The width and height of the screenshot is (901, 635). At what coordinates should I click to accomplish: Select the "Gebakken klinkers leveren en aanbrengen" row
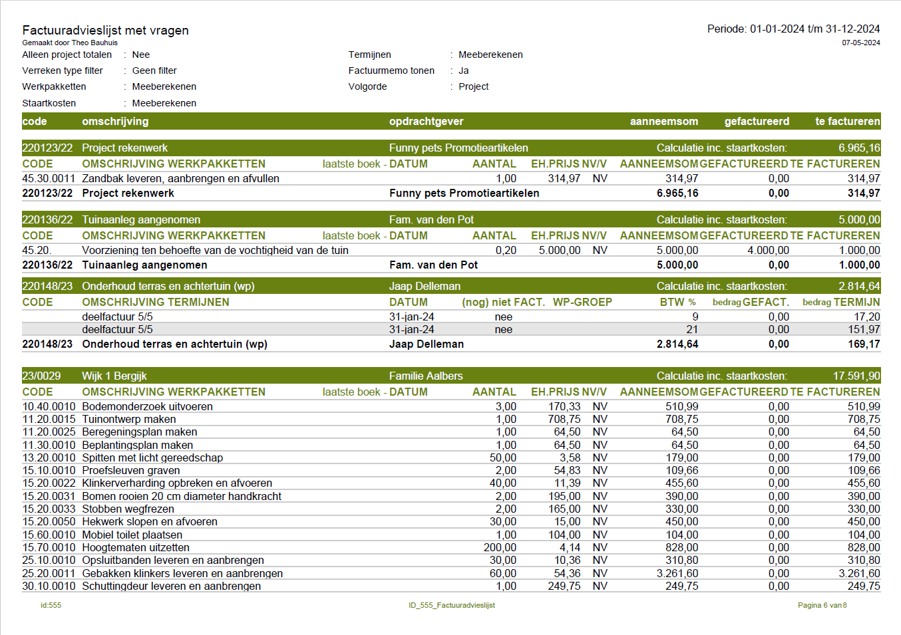[182, 574]
